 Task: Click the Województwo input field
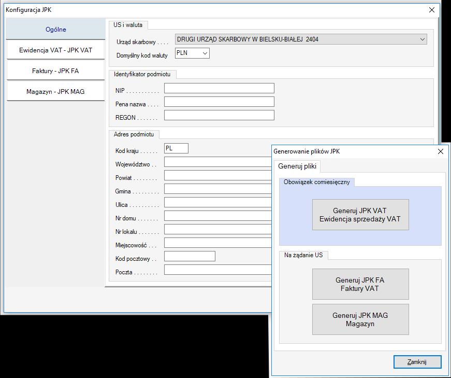coord(218,162)
